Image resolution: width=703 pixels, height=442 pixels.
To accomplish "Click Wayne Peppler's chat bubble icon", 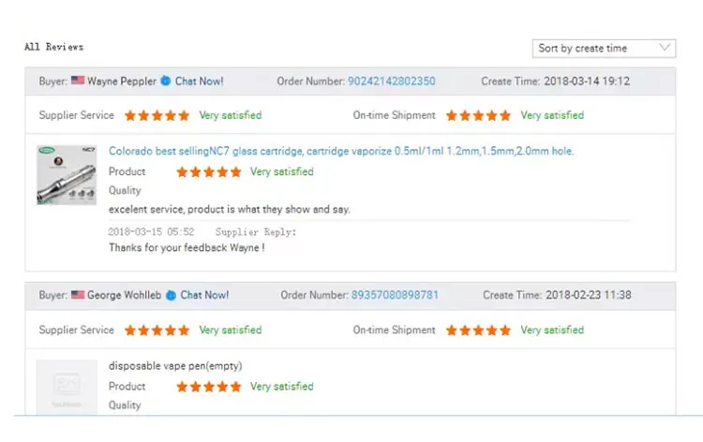I will [x=166, y=81].
